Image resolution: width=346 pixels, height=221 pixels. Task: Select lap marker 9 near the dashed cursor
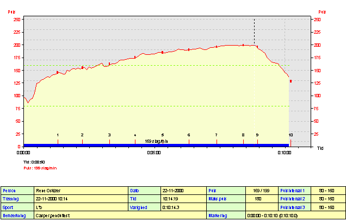click(257, 135)
